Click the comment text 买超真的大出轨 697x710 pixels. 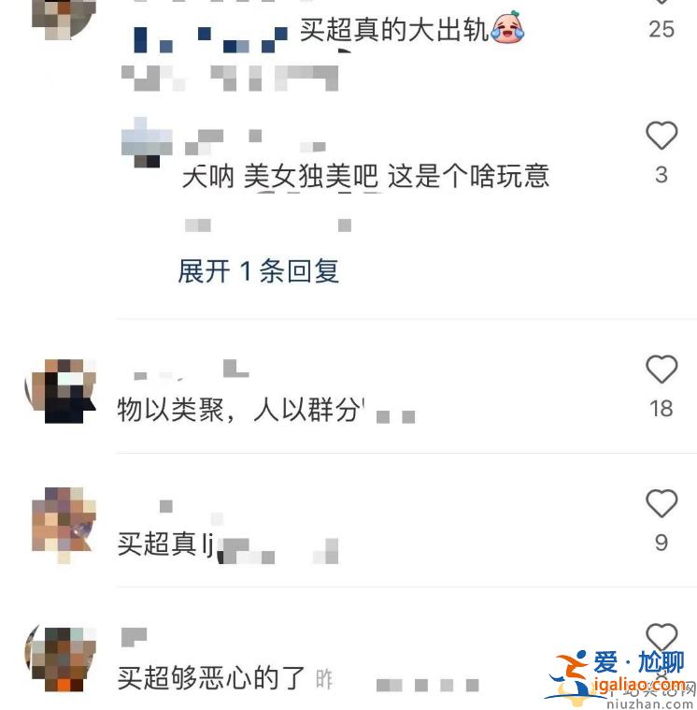click(393, 30)
